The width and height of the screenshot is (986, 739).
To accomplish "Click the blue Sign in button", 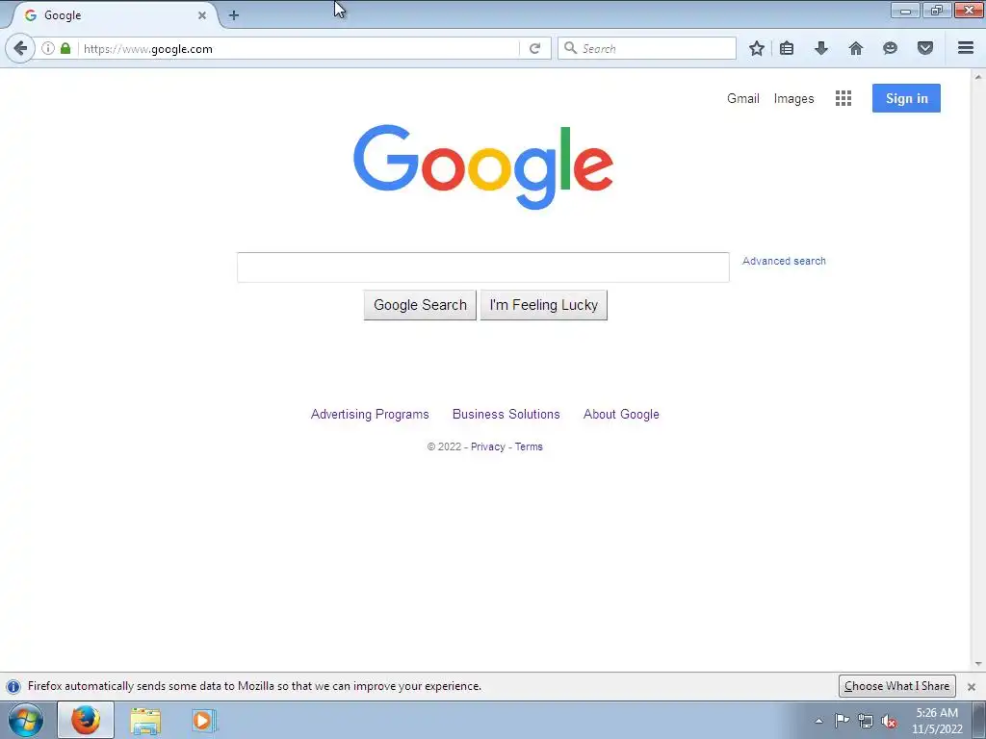I will (906, 98).
